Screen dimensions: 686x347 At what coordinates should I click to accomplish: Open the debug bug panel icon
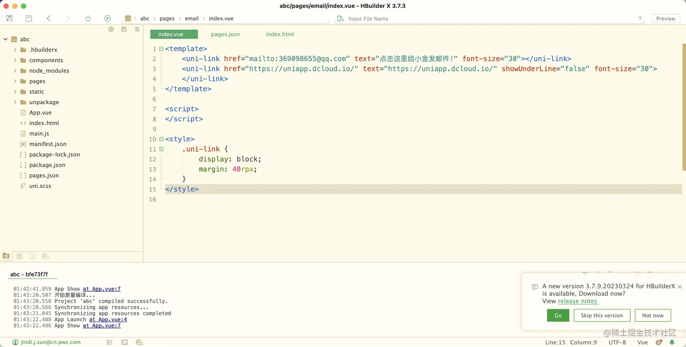(19, 256)
